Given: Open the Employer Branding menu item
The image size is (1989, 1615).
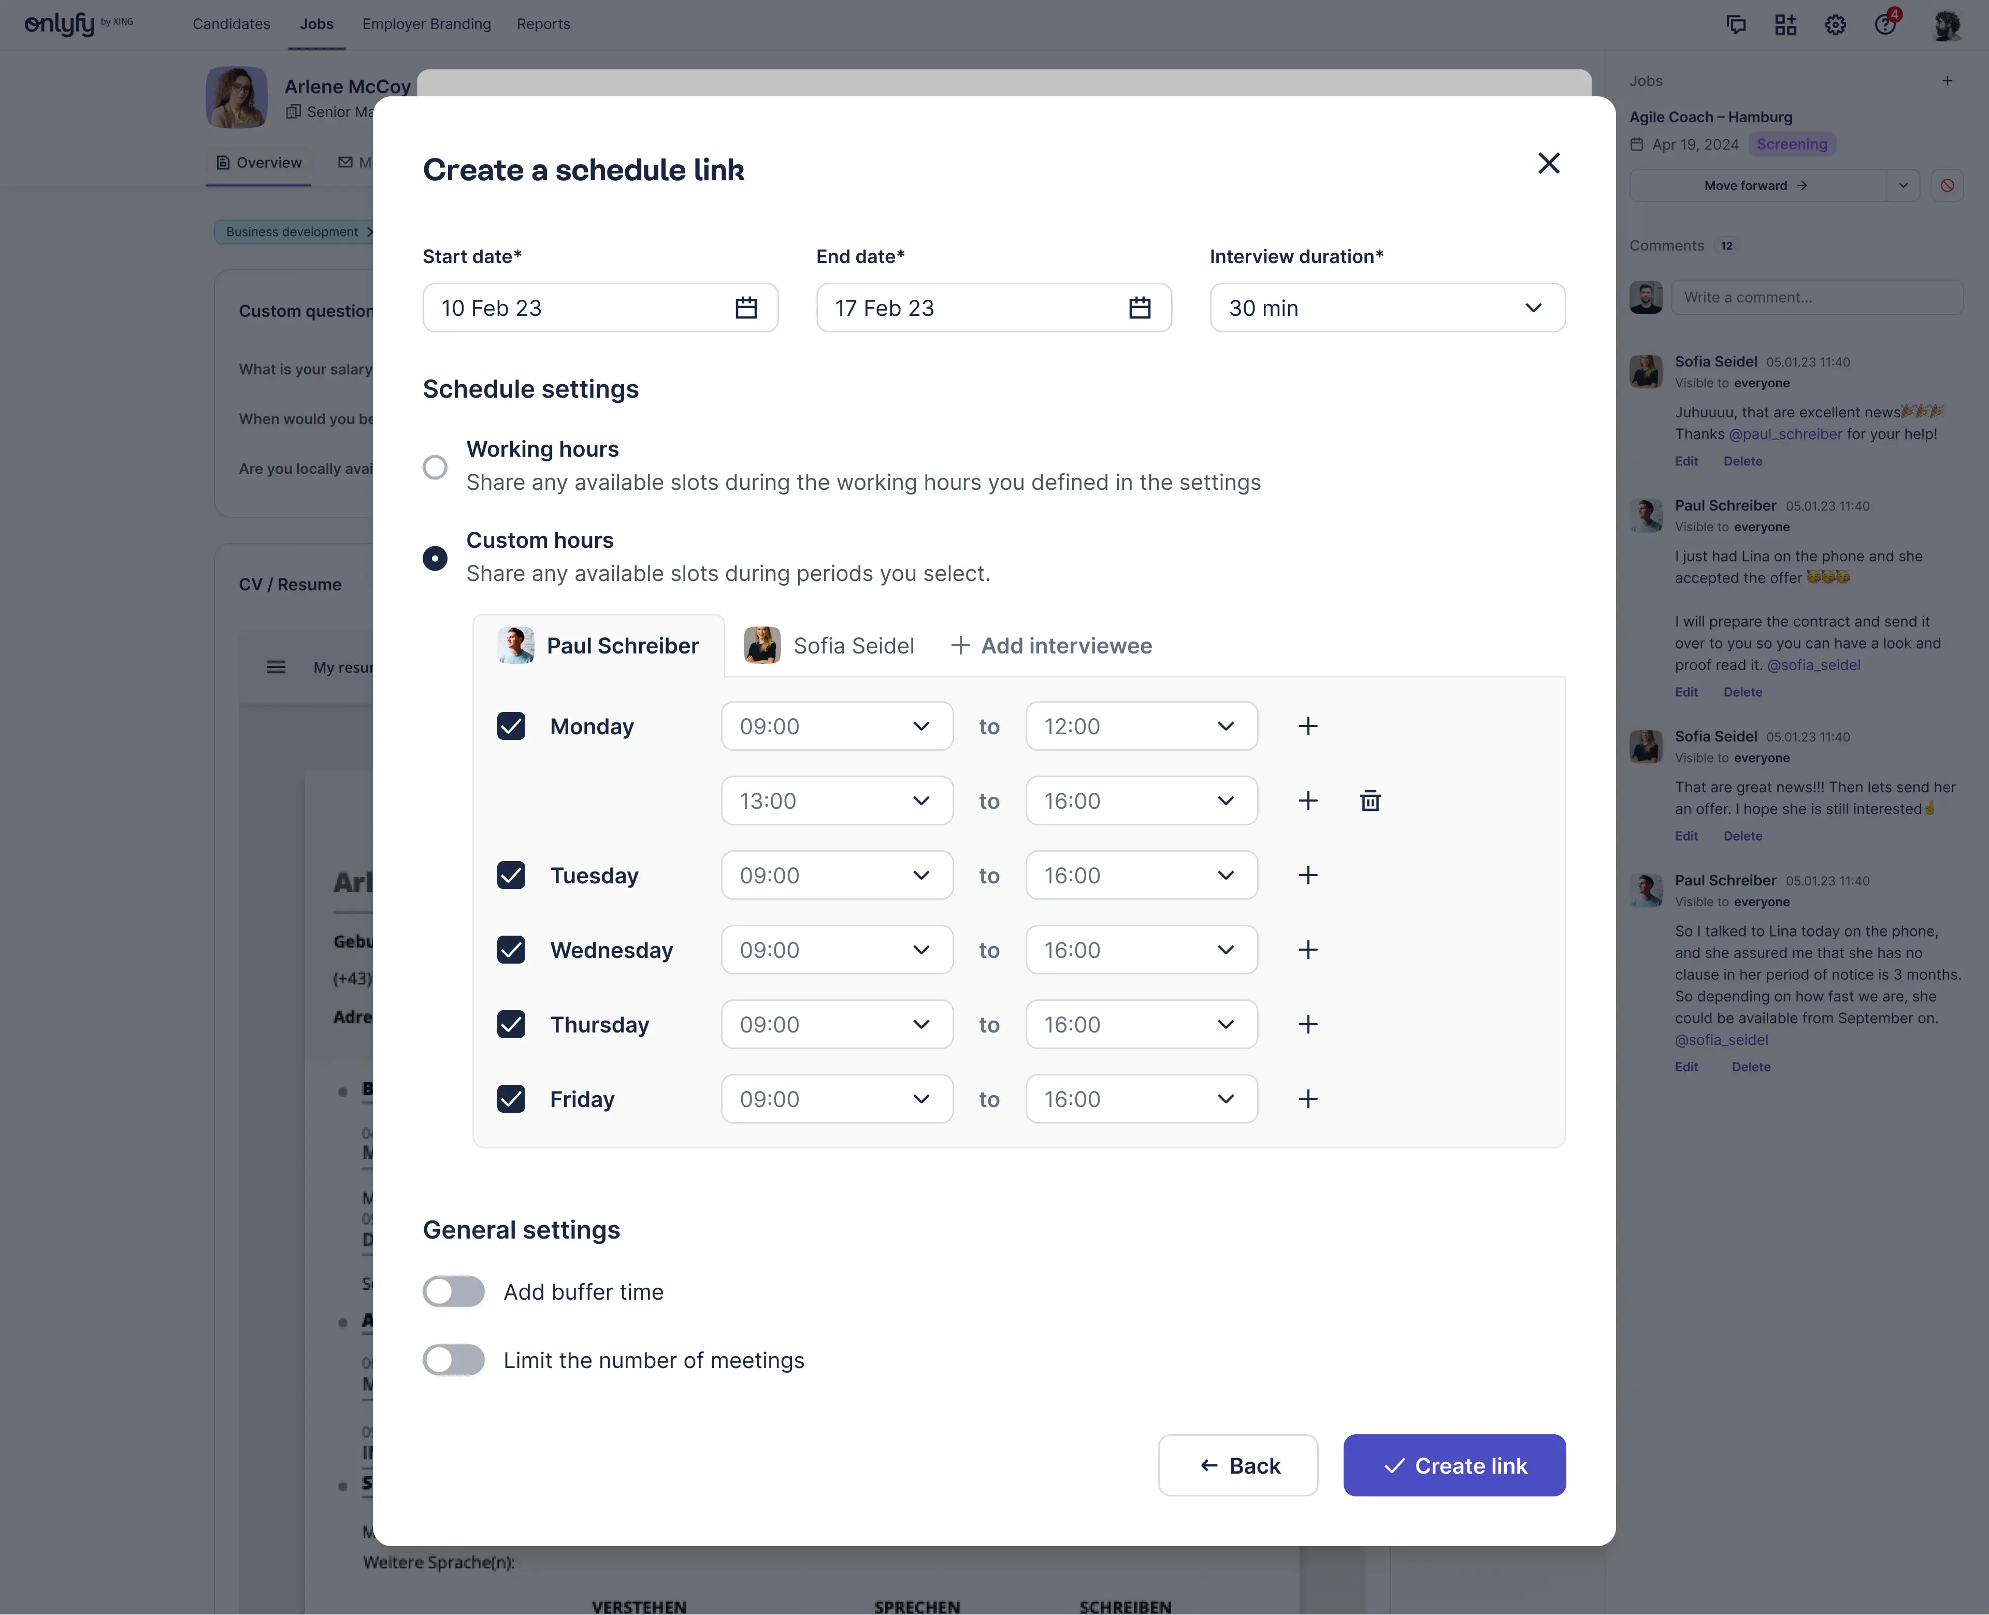Looking at the screenshot, I should click(x=426, y=24).
